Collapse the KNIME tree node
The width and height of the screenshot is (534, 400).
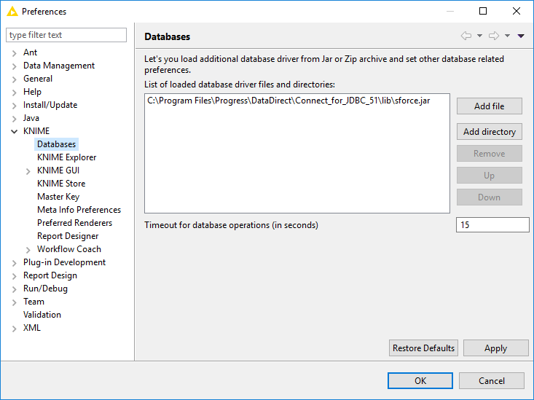15,131
